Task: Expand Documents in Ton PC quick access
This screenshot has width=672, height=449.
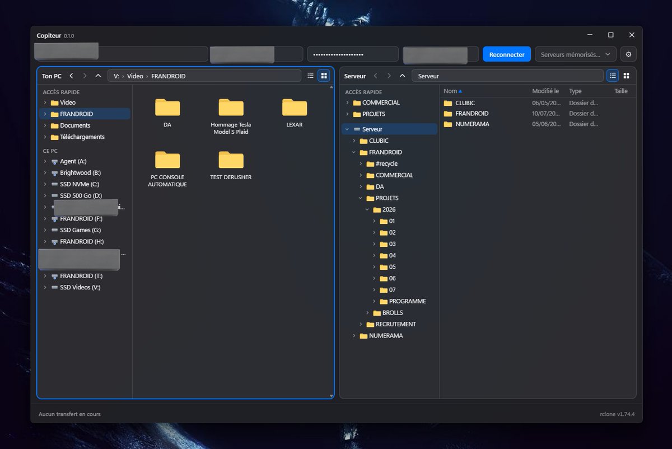Action: tap(45, 125)
